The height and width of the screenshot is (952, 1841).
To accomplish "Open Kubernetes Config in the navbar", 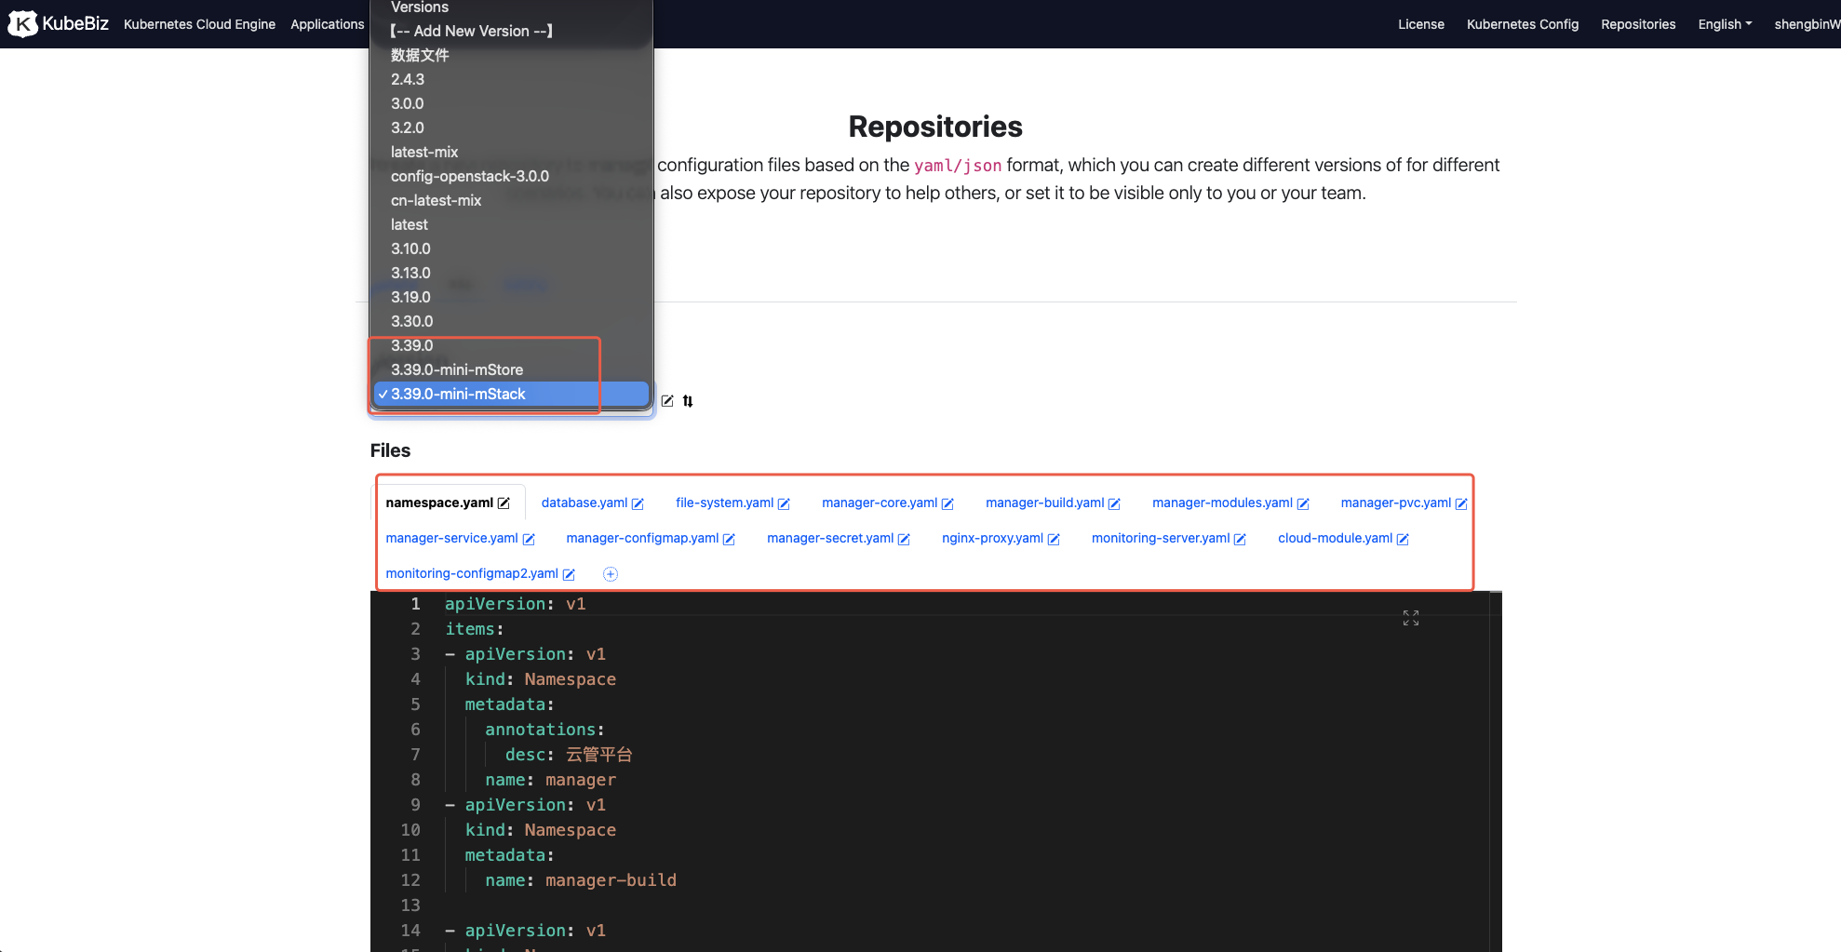I will point(1522,24).
